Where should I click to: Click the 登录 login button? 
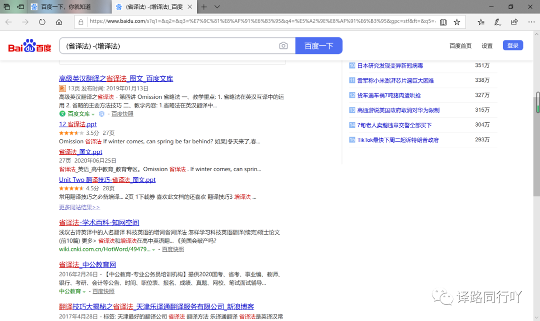[x=513, y=45]
